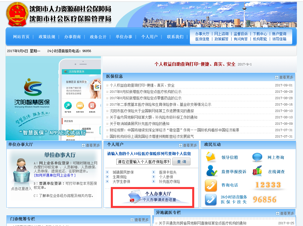Click the 在线调查 chart icon
Image resolution: width=303 pixels, height=226 pixels.
point(257,171)
